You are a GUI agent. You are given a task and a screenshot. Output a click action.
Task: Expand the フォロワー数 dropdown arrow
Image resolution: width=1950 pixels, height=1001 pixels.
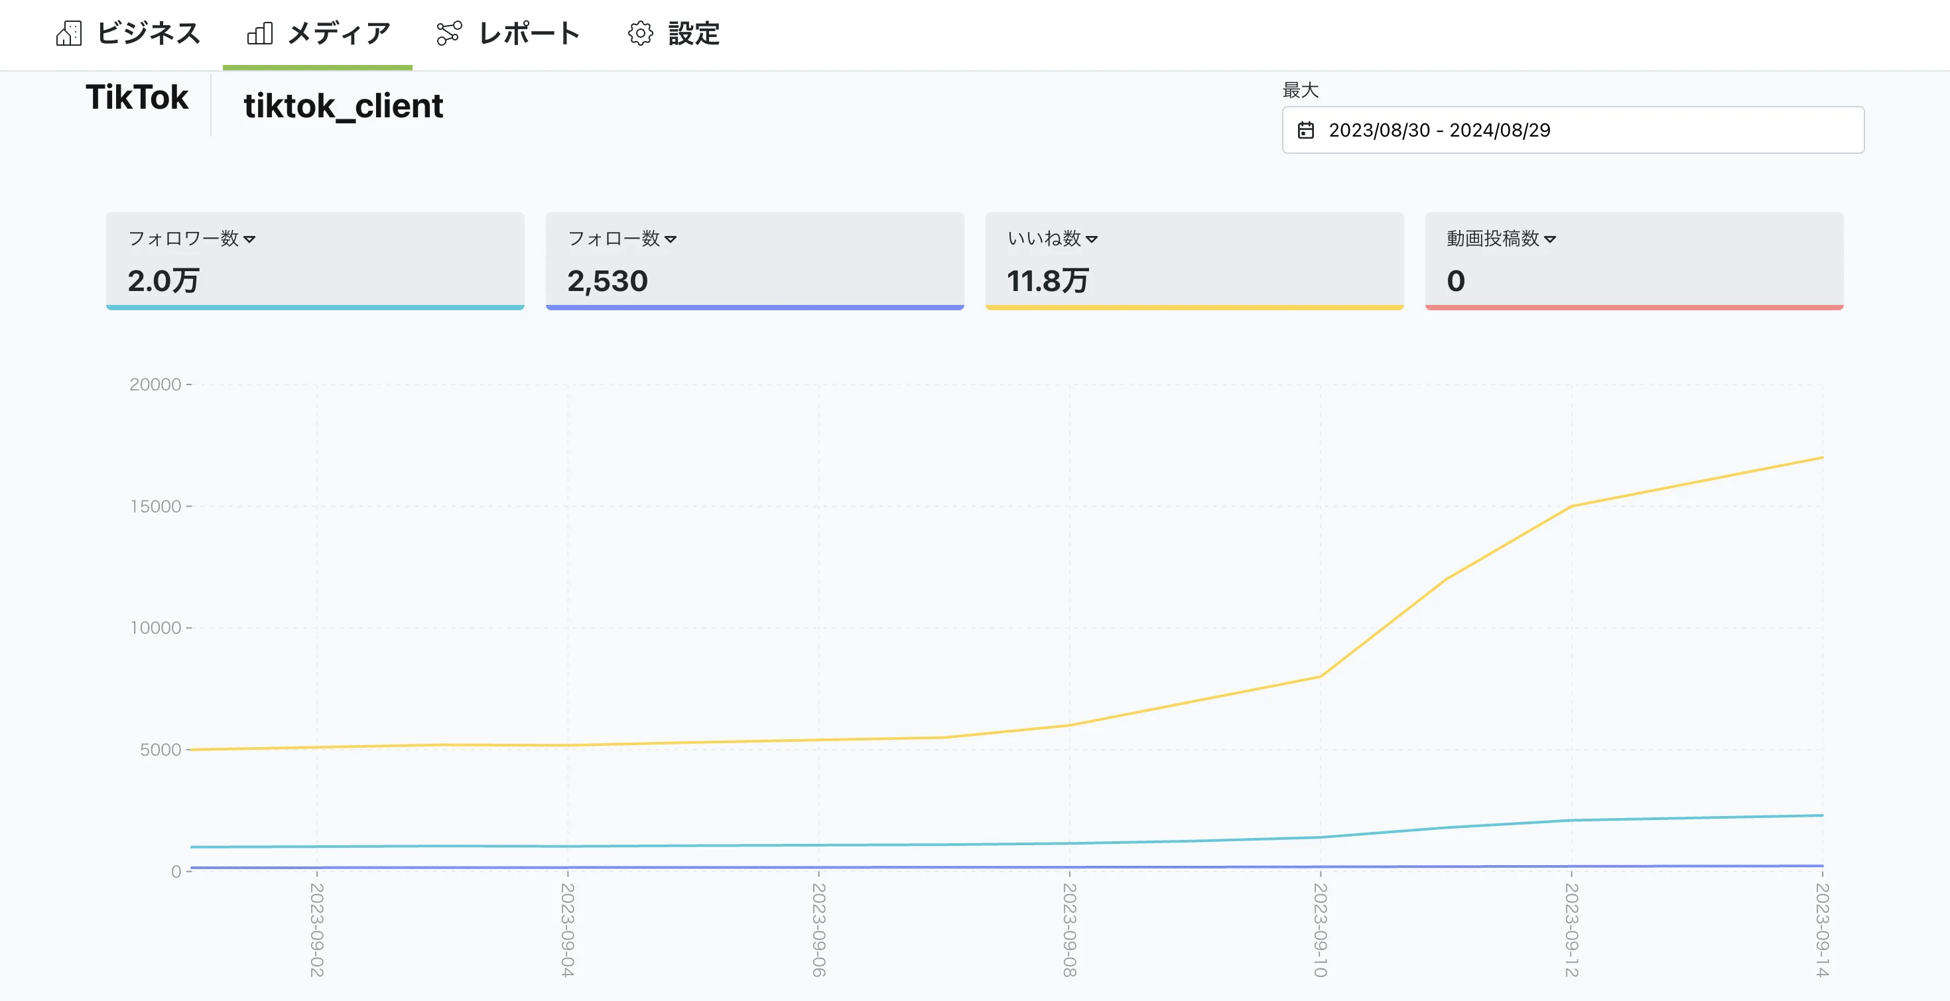coord(250,239)
